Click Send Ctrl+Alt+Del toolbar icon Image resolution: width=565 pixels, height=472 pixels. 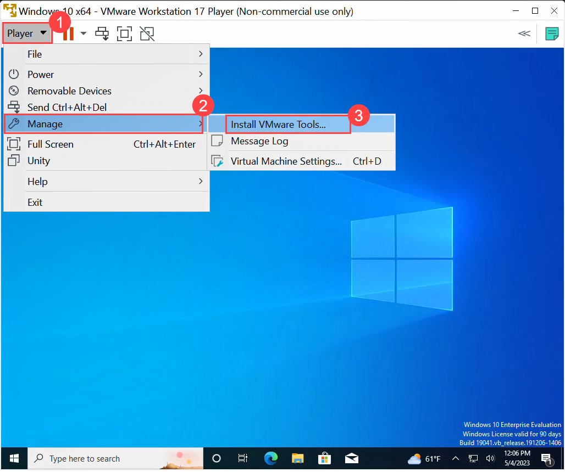(102, 33)
